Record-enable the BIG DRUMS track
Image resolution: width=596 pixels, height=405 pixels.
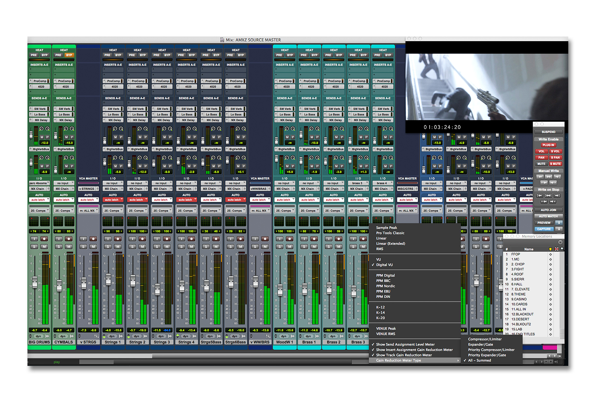44,239
